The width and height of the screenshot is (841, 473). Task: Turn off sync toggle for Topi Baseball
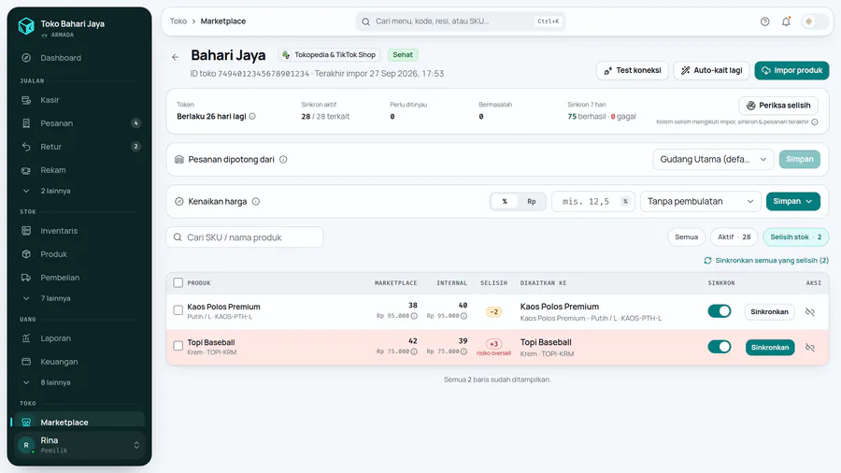tap(720, 347)
